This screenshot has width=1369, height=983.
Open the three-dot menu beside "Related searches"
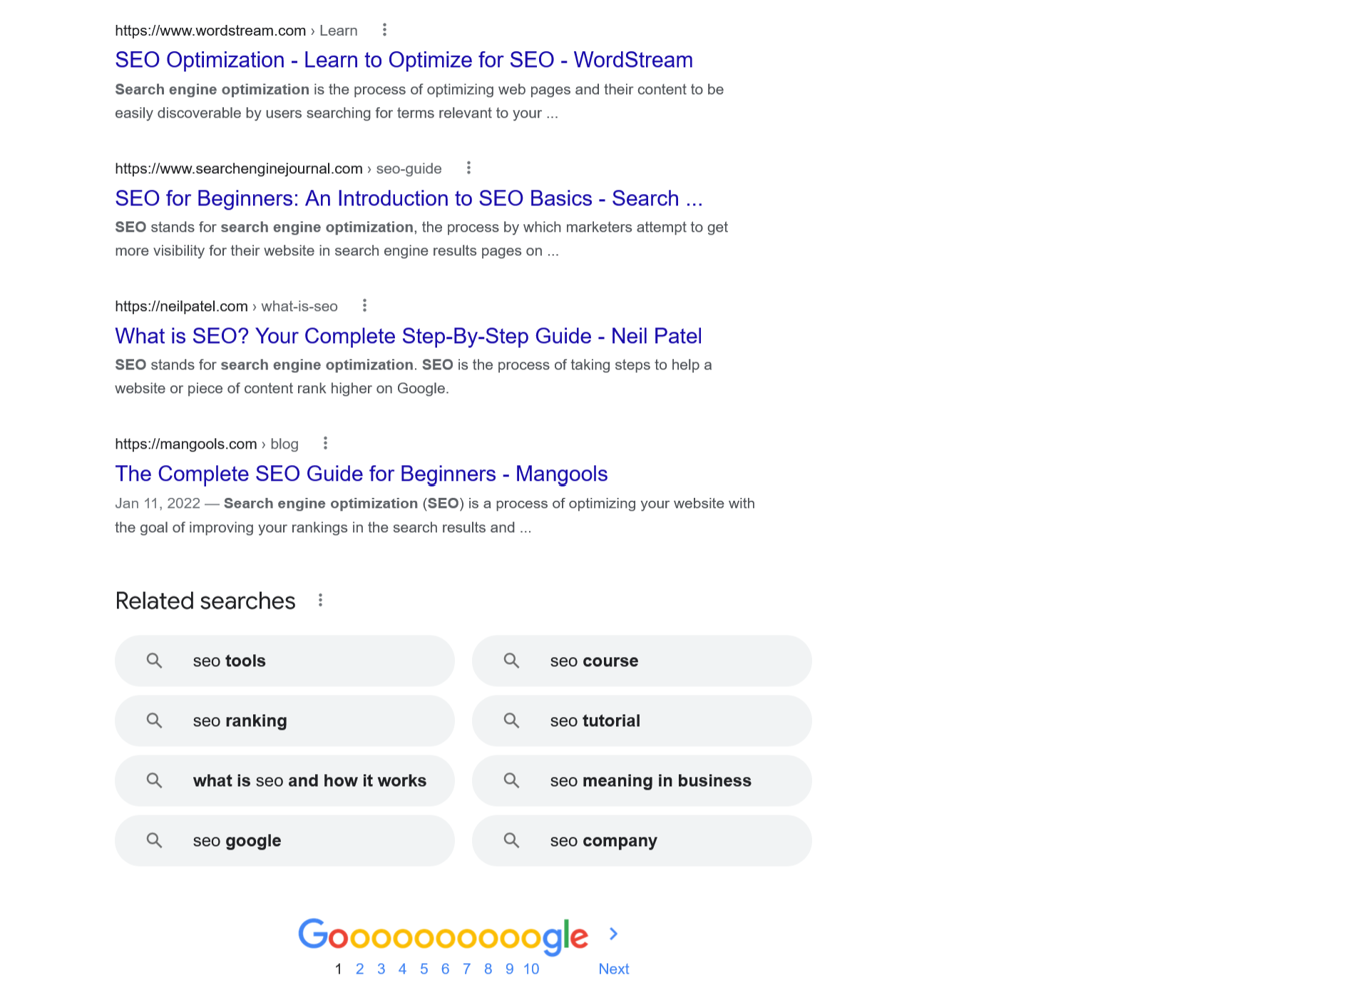pos(321,600)
